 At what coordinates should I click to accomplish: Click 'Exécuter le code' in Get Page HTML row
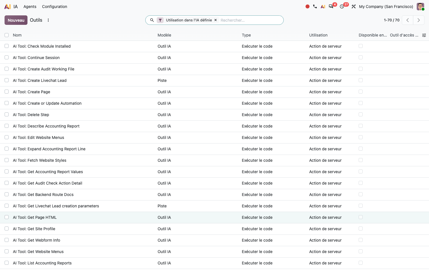click(x=257, y=217)
